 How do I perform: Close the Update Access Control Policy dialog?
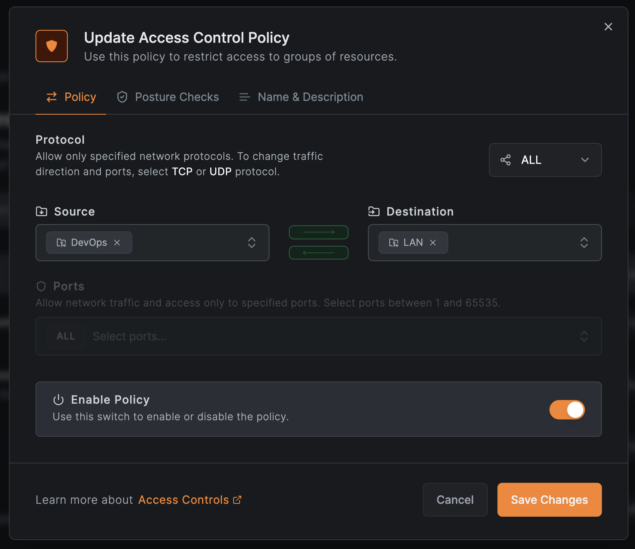pos(608,27)
